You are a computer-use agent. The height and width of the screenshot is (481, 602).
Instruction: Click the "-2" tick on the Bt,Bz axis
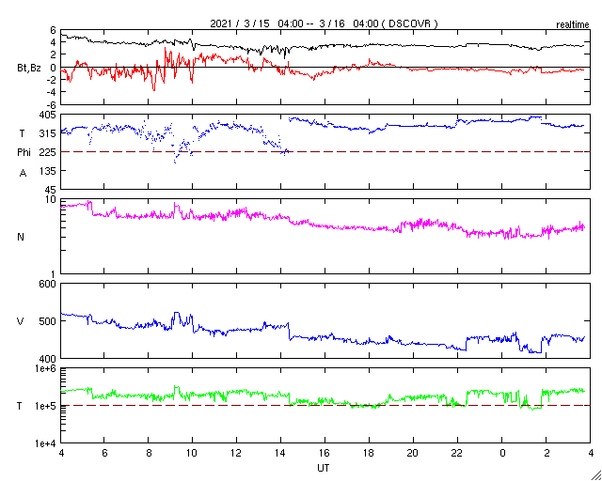point(53,80)
